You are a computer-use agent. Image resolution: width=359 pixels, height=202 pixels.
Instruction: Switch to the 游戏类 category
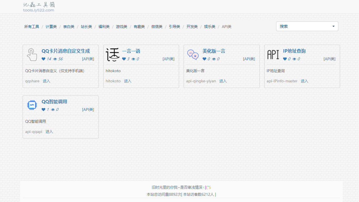(121, 26)
